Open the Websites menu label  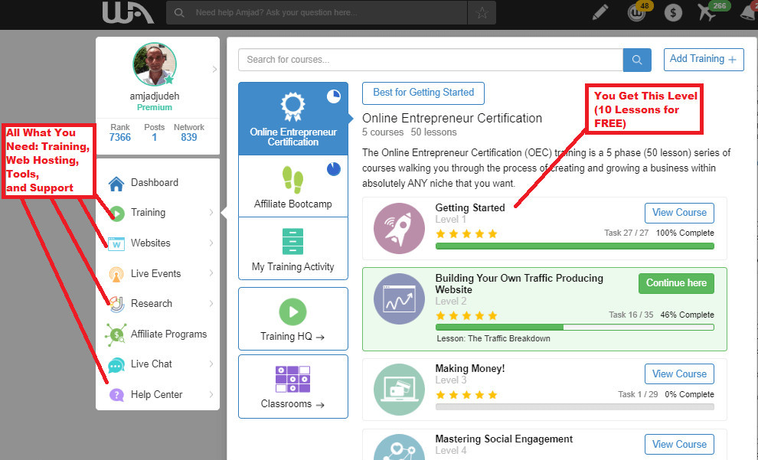pyautogui.click(x=150, y=243)
